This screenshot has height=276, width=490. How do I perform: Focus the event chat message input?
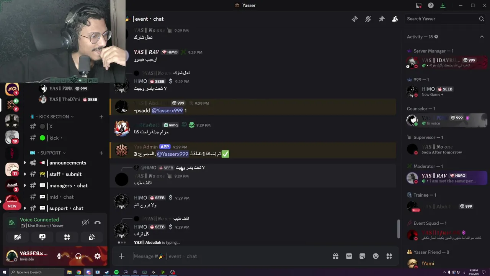pyautogui.click(x=230, y=256)
